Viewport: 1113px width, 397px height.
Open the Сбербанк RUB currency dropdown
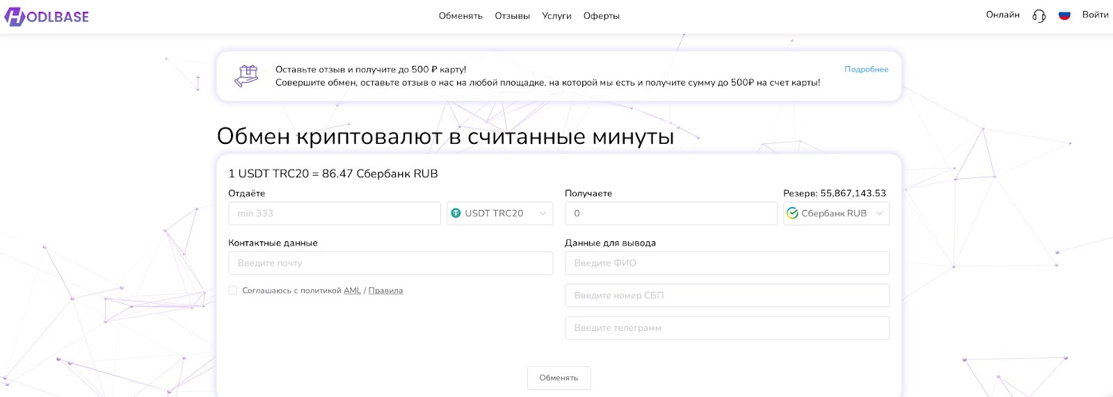click(836, 213)
